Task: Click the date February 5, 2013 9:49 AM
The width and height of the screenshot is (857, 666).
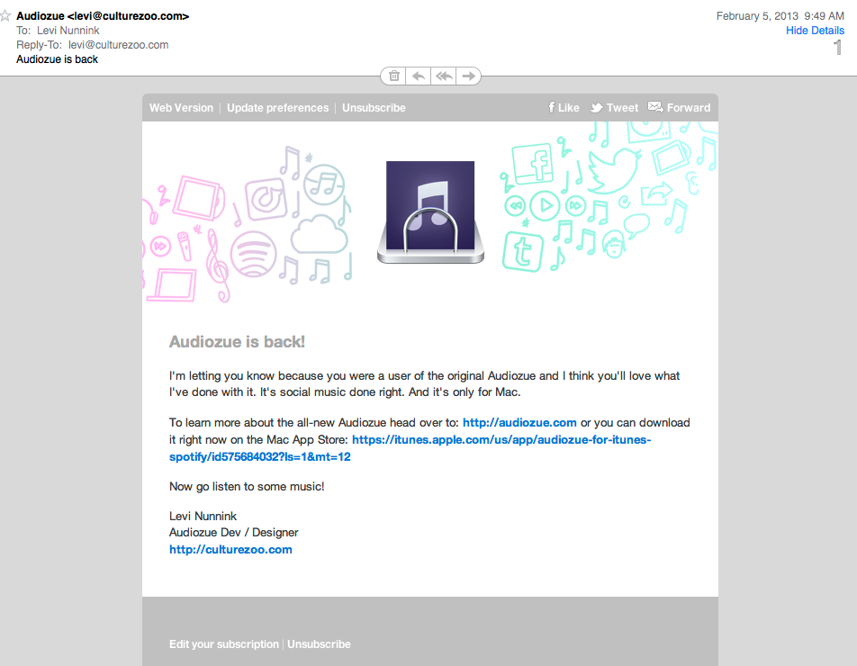Action: [780, 16]
